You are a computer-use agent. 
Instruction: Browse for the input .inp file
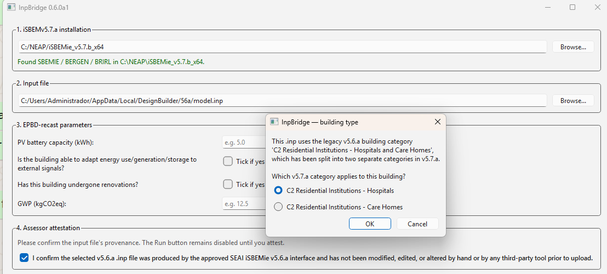573,101
